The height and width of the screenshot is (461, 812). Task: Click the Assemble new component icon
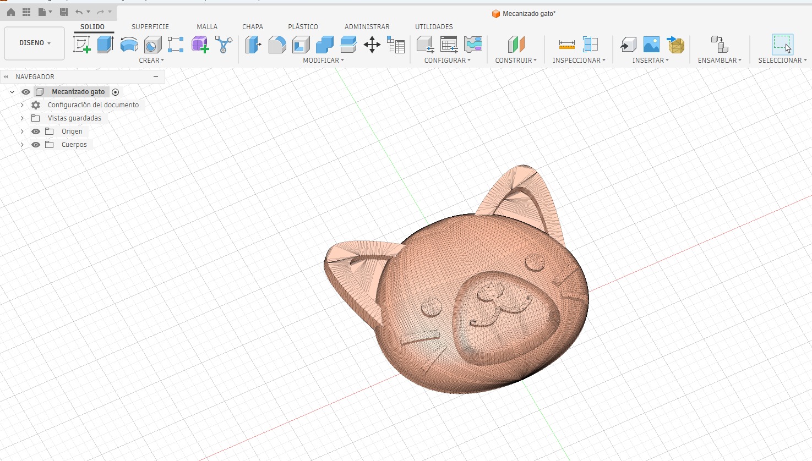coord(720,45)
